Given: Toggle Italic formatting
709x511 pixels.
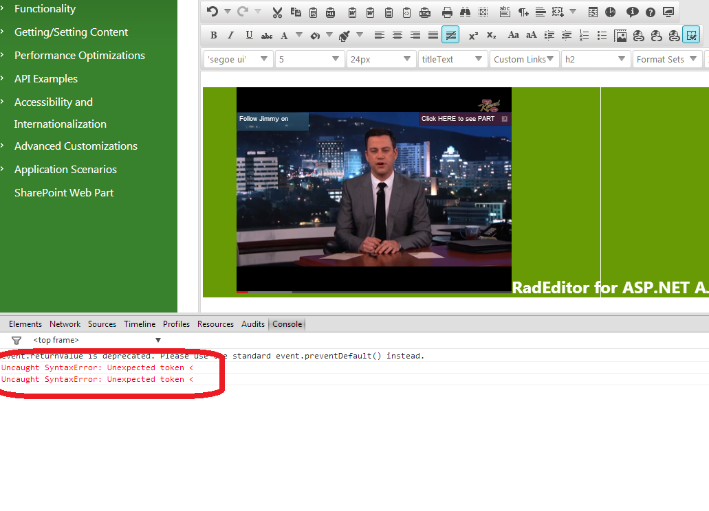Looking at the screenshot, I should (230, 35).
